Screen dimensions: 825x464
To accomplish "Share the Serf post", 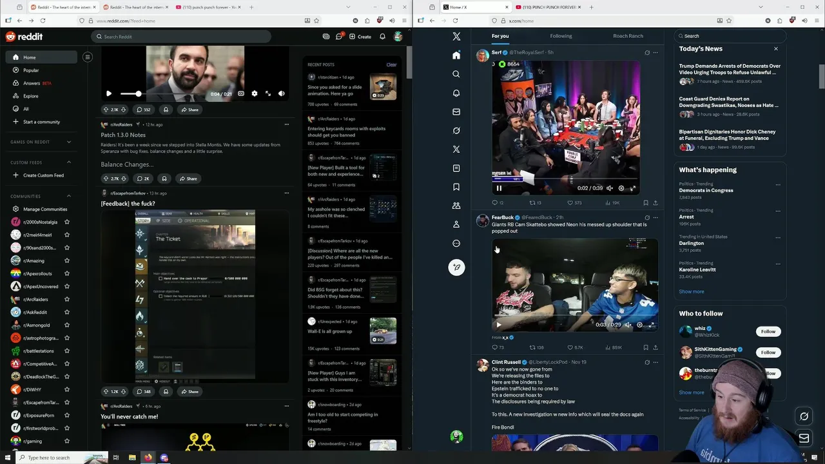I will click(x=655, y=203).
